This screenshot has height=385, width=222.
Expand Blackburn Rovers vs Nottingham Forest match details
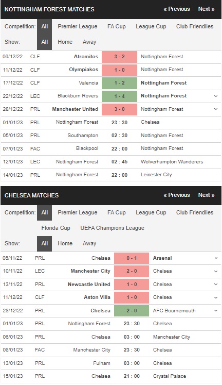click(x=216, y=96)
